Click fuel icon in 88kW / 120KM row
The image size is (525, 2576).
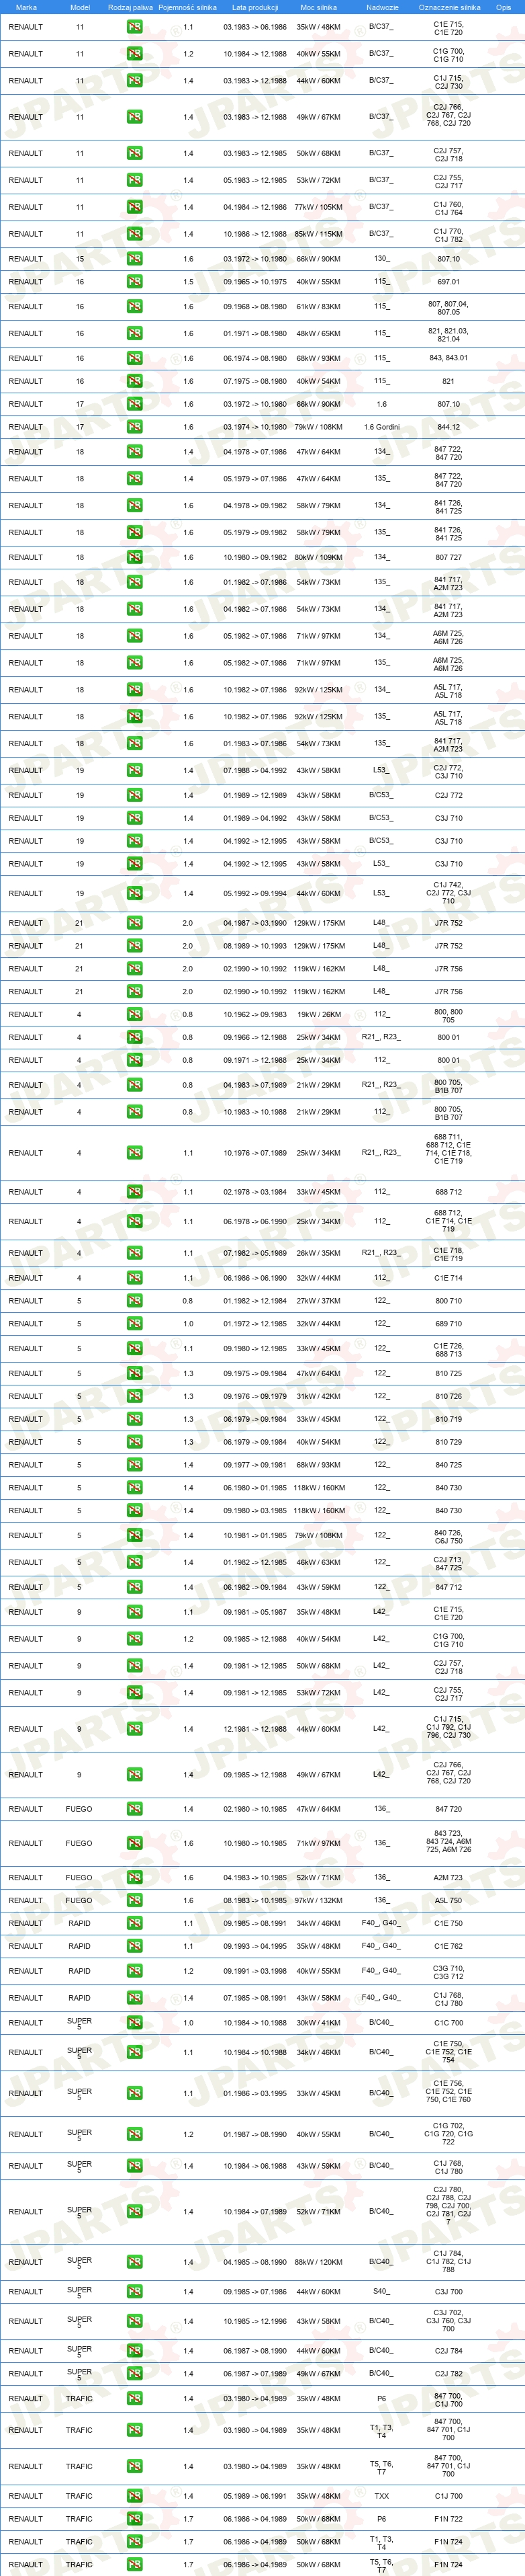coord(134,2261)
